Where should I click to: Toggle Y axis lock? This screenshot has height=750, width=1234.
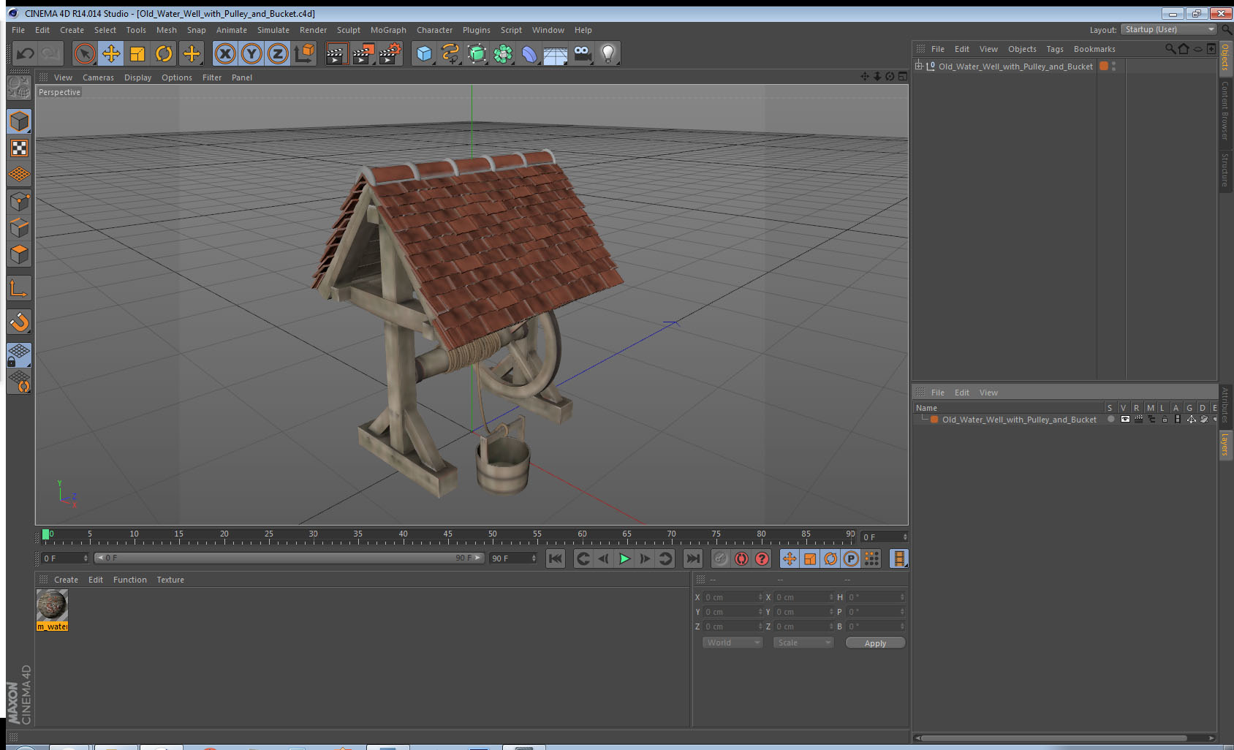pos(251,53)
